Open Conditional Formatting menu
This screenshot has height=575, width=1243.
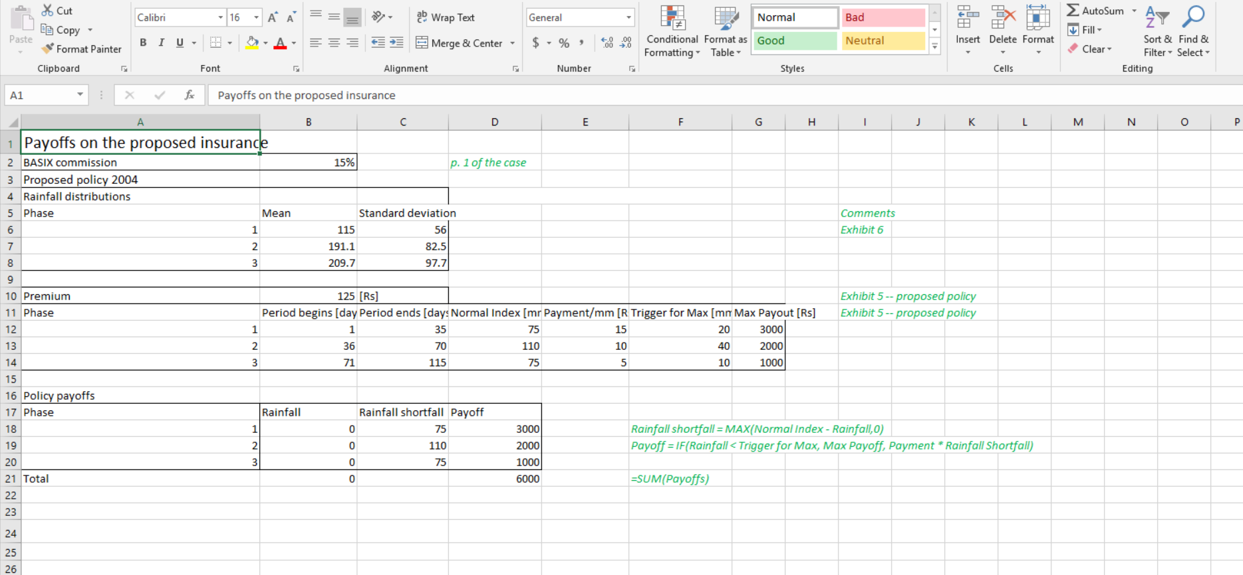[672, 31]
